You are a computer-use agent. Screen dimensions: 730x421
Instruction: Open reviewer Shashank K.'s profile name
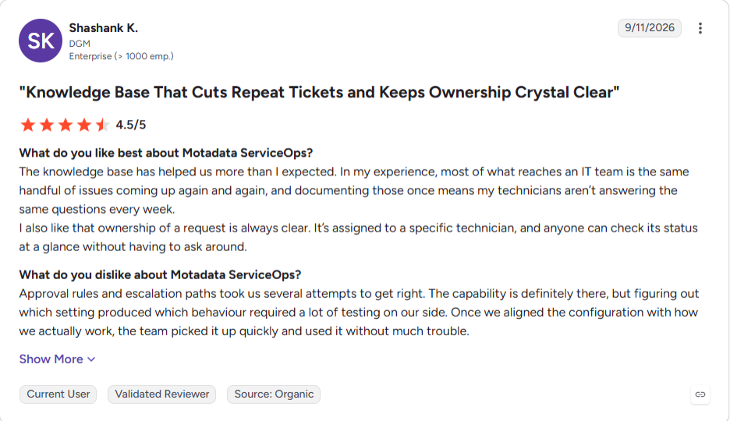click(x=104, y=28)
